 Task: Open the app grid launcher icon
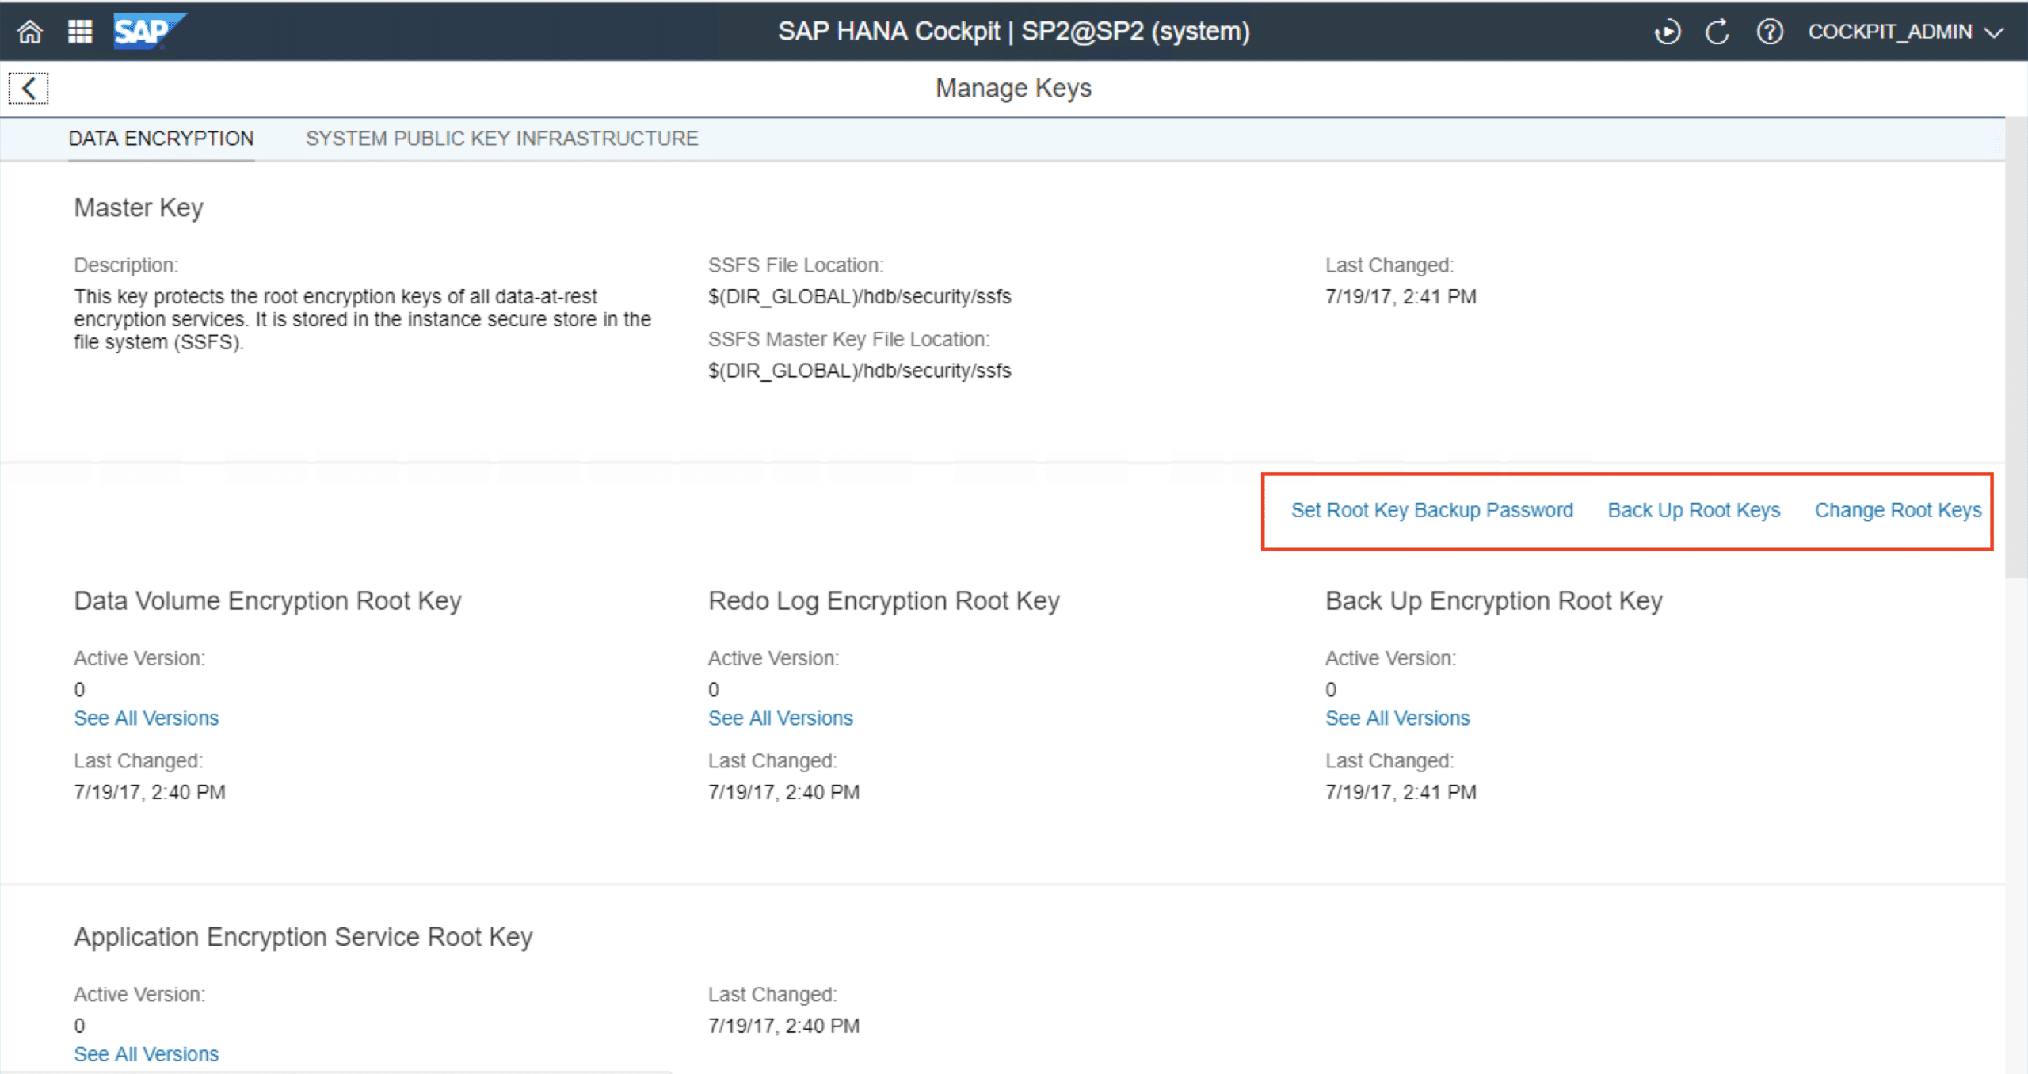click(x=80, y=32)
